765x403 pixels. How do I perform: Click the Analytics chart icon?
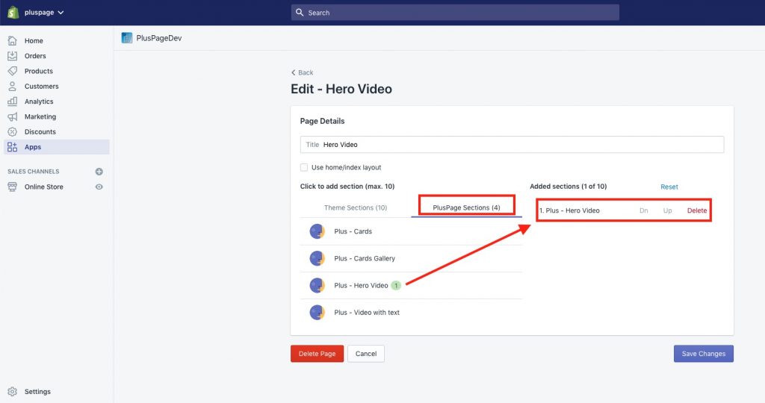click(13, 101)
